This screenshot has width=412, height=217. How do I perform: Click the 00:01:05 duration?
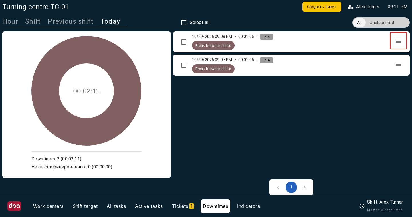[x=246, y=37]
